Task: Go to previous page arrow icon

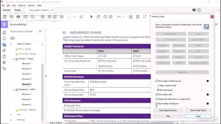Action: click(x=50, y=17)
